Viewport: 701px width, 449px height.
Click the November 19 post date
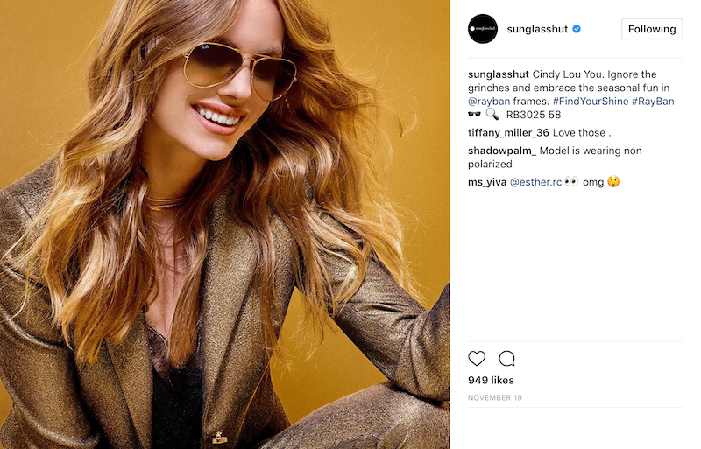495,397
